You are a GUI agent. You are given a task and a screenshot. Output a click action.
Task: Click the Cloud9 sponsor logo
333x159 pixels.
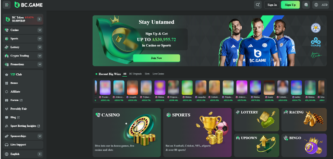click(316, 42)
